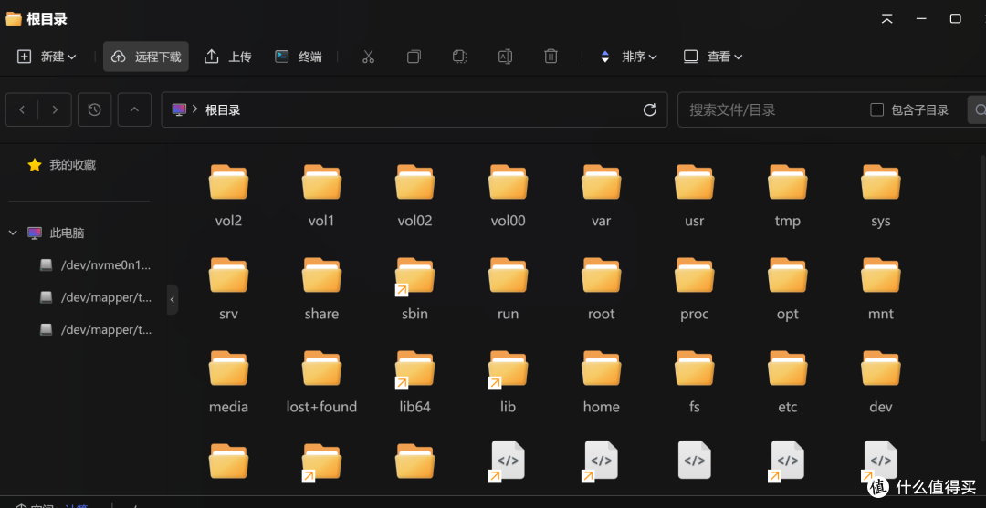Click the rename icon in toolbar
Image resolution: width=986 pixels, height=508 pixels.
(x=505, y=57)
